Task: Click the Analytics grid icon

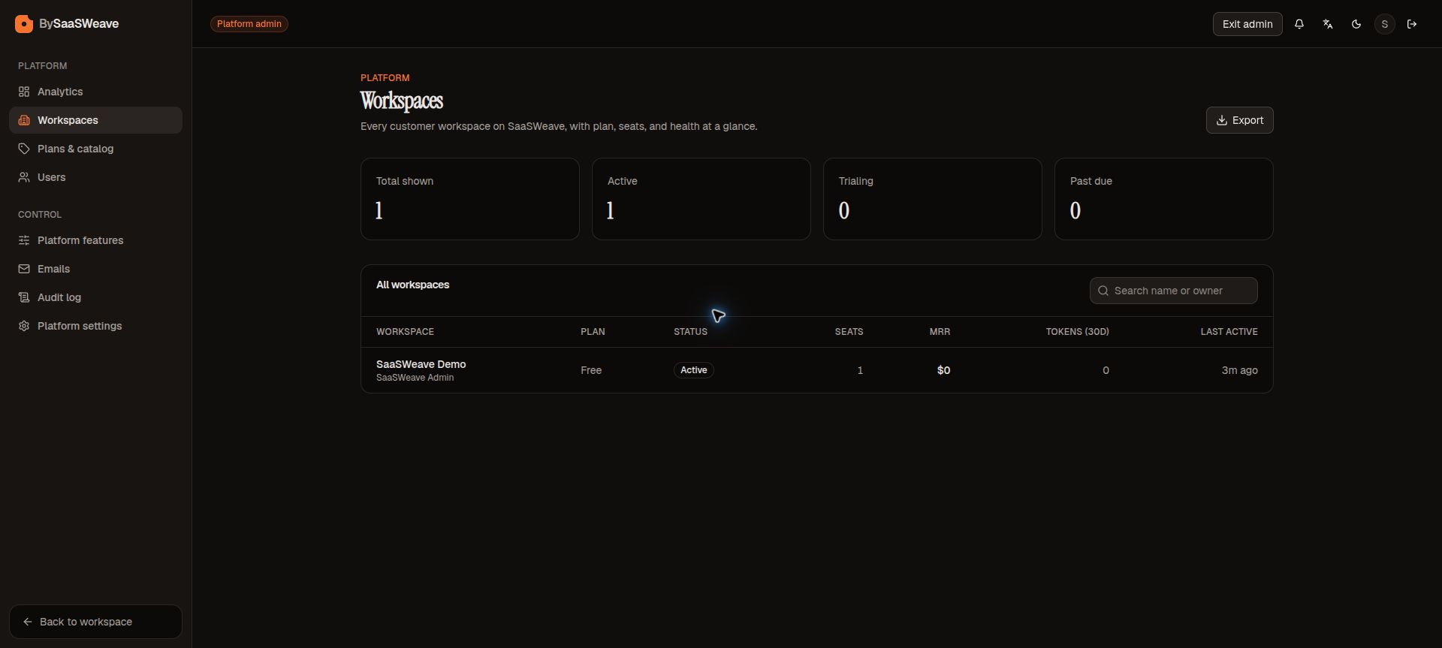Action: point(24,92)
